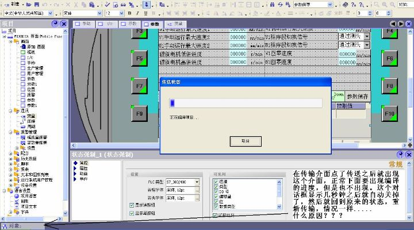Open the font name dropdown 宋体
The width and height of the screenshot is (414, 230).
[101, 13]
